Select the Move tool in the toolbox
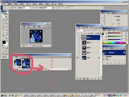This screenshot has width=129, height=97. [x=6, y=17]
